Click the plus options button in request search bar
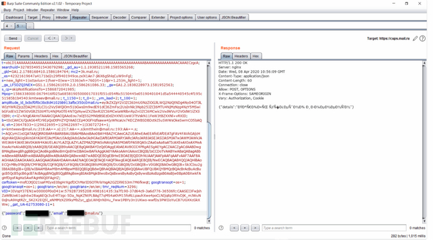This screenshot has height=240, width=433. coord(28,228)
